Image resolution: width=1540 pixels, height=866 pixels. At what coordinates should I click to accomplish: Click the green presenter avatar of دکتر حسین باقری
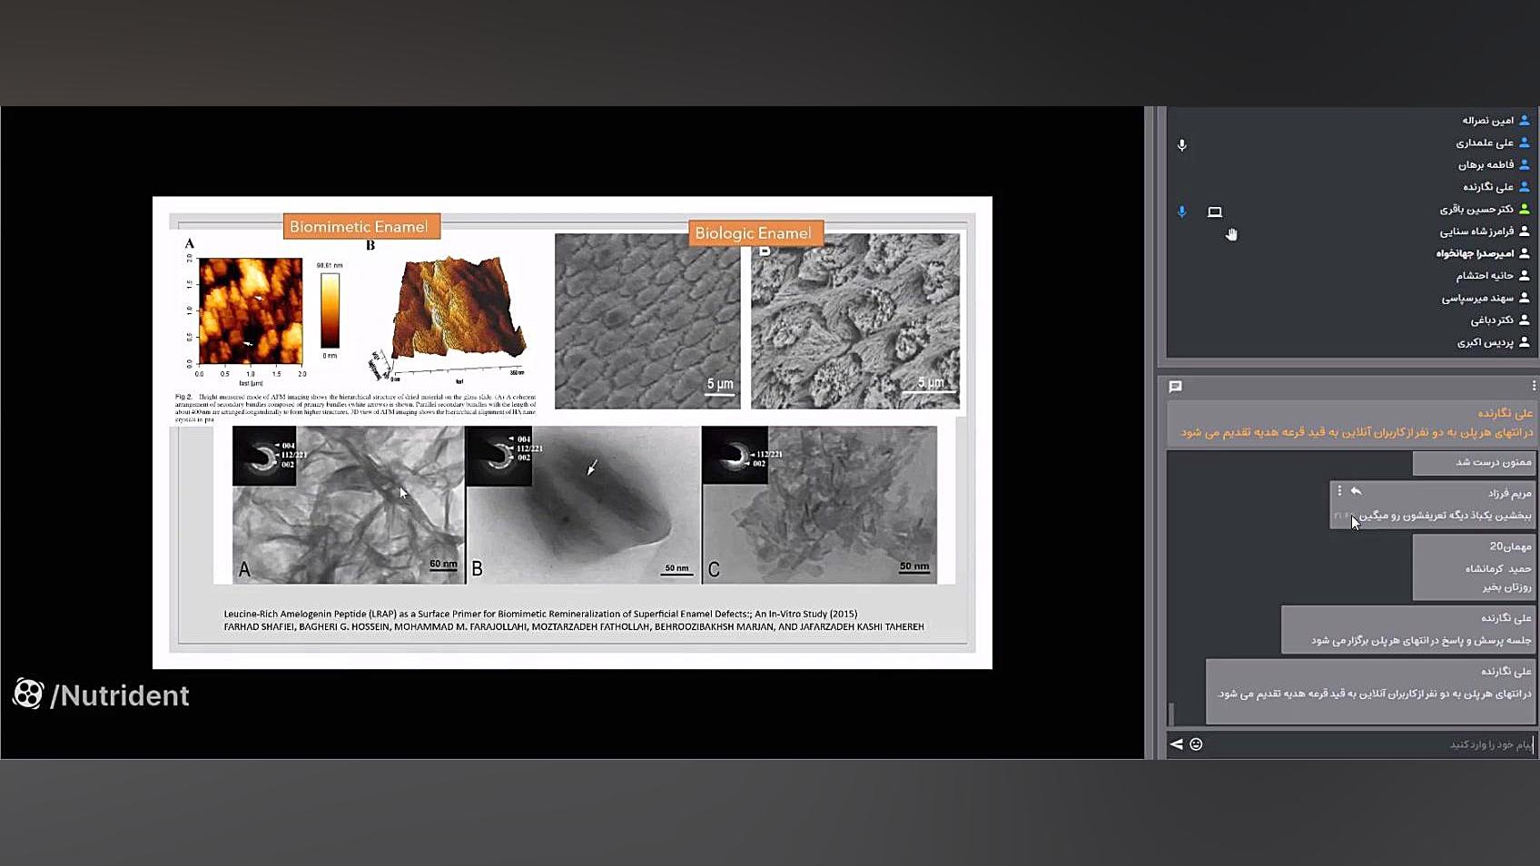[x=1525, y=209]
